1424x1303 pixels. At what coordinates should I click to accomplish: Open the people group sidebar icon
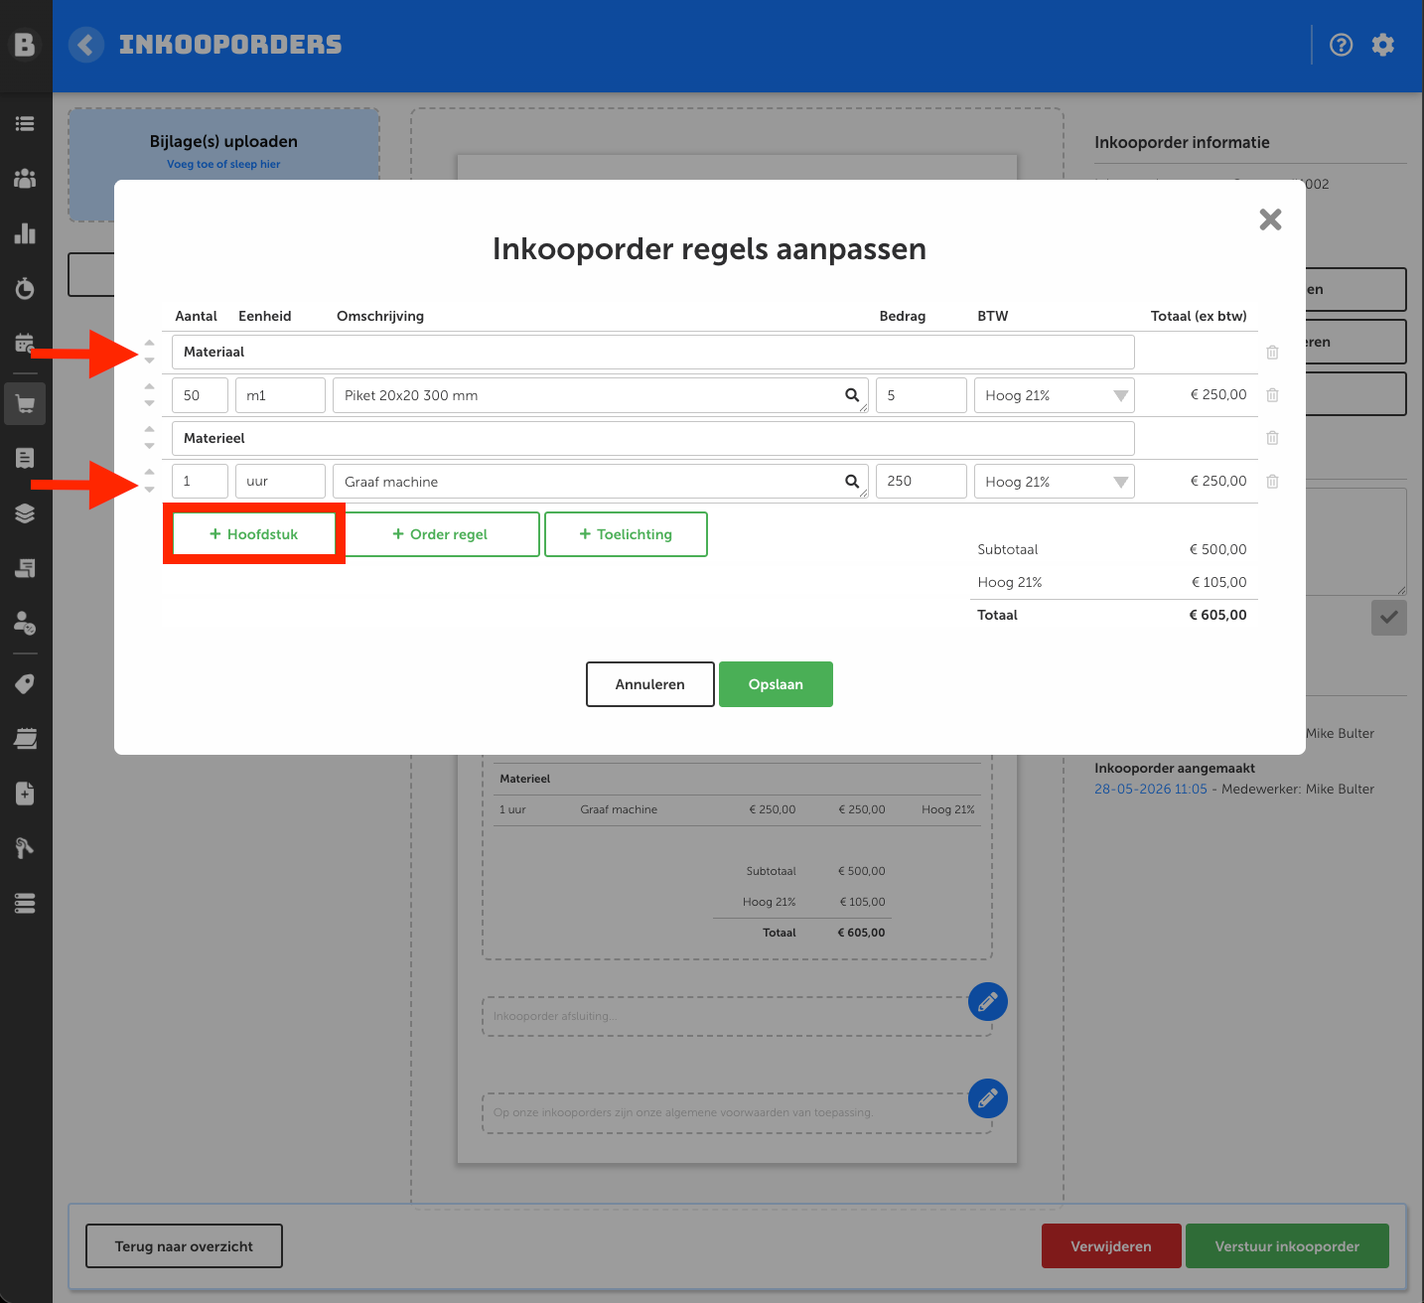[25, 179]
